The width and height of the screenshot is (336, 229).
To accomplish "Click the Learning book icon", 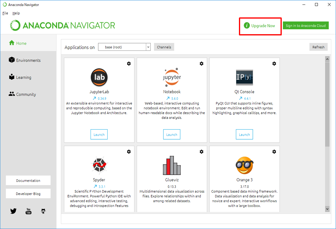I will [x=12, y=77].
